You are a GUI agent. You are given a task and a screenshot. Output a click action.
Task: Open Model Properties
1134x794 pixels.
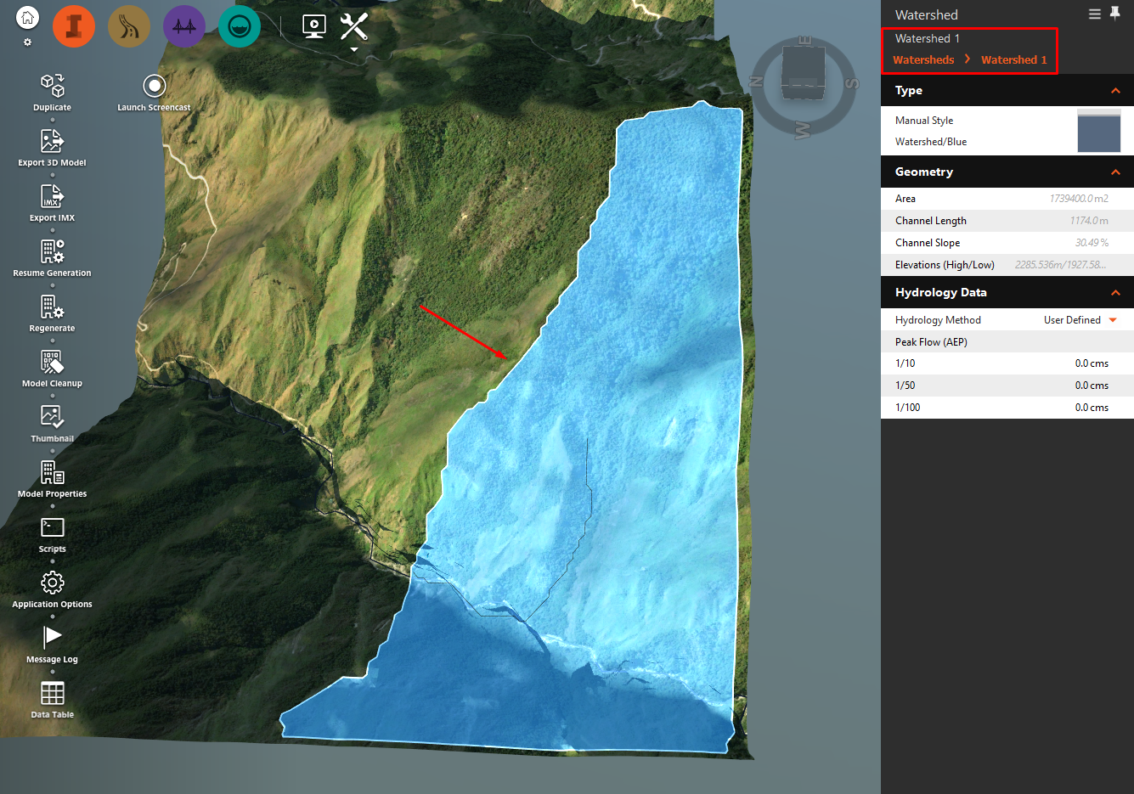[52, 478]
